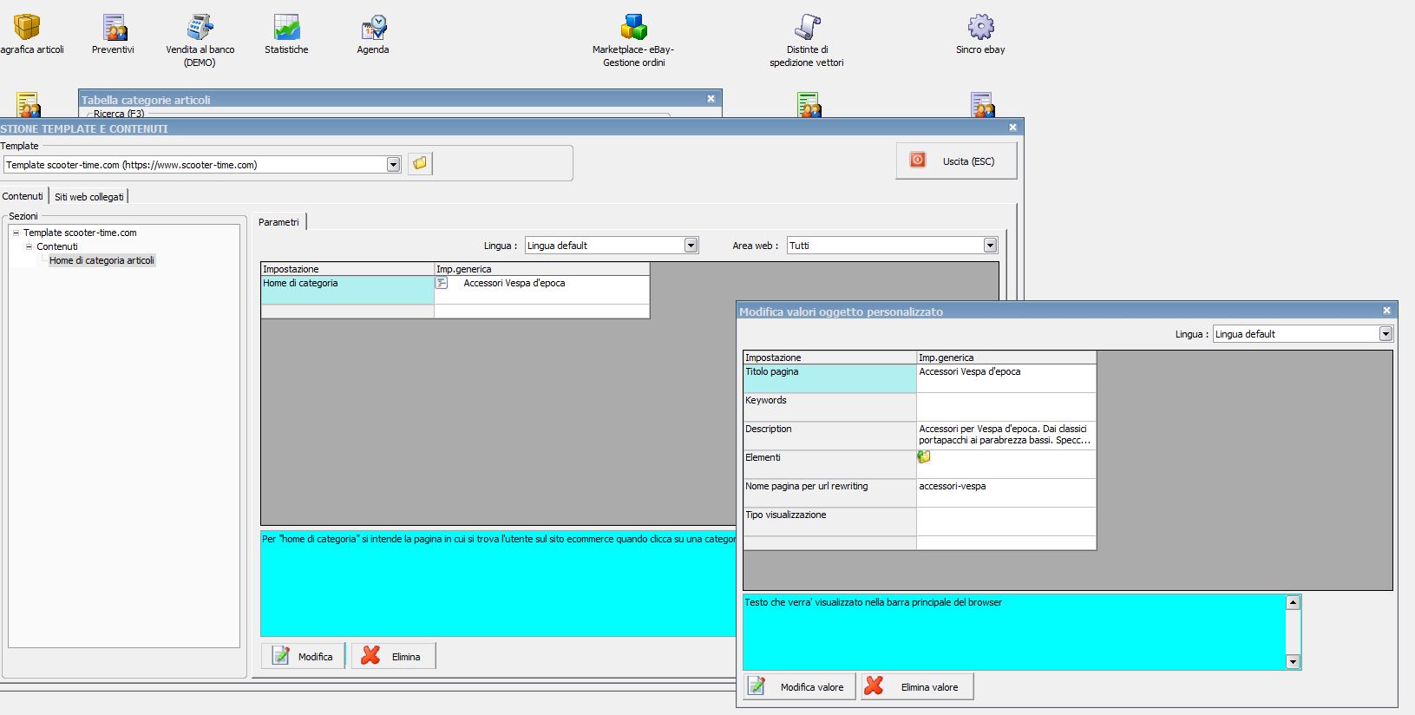Open the Template scooter-time.com dropdown

(393, 165)
